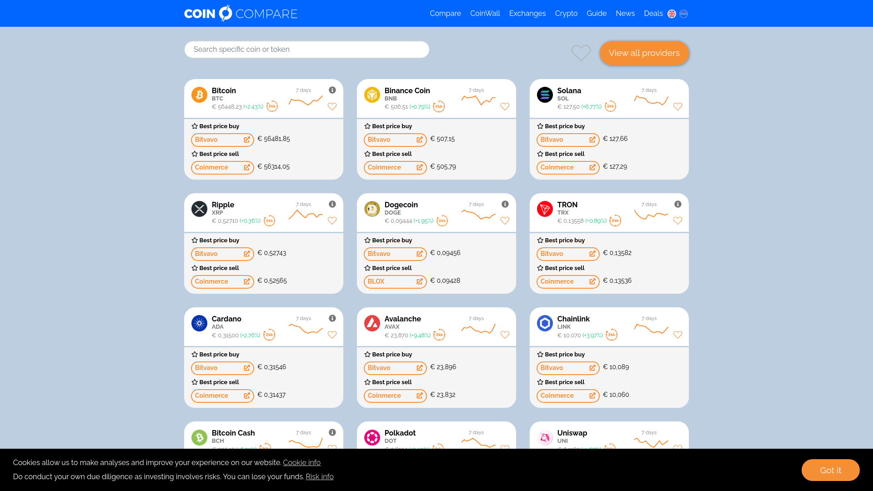This screenshot has width=873, height=491.
Task: Toggle favorite heart on Dogecoin card
Action: coord(505,220)
